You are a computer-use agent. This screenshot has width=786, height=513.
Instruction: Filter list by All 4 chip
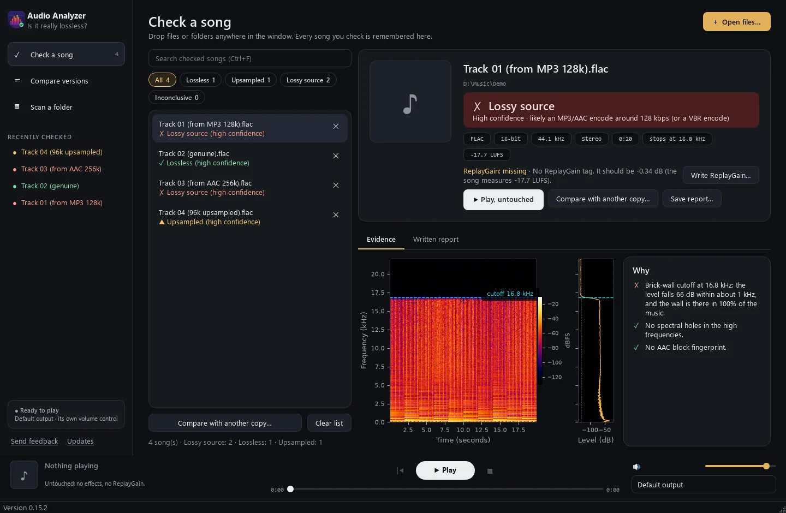[162, 80]
